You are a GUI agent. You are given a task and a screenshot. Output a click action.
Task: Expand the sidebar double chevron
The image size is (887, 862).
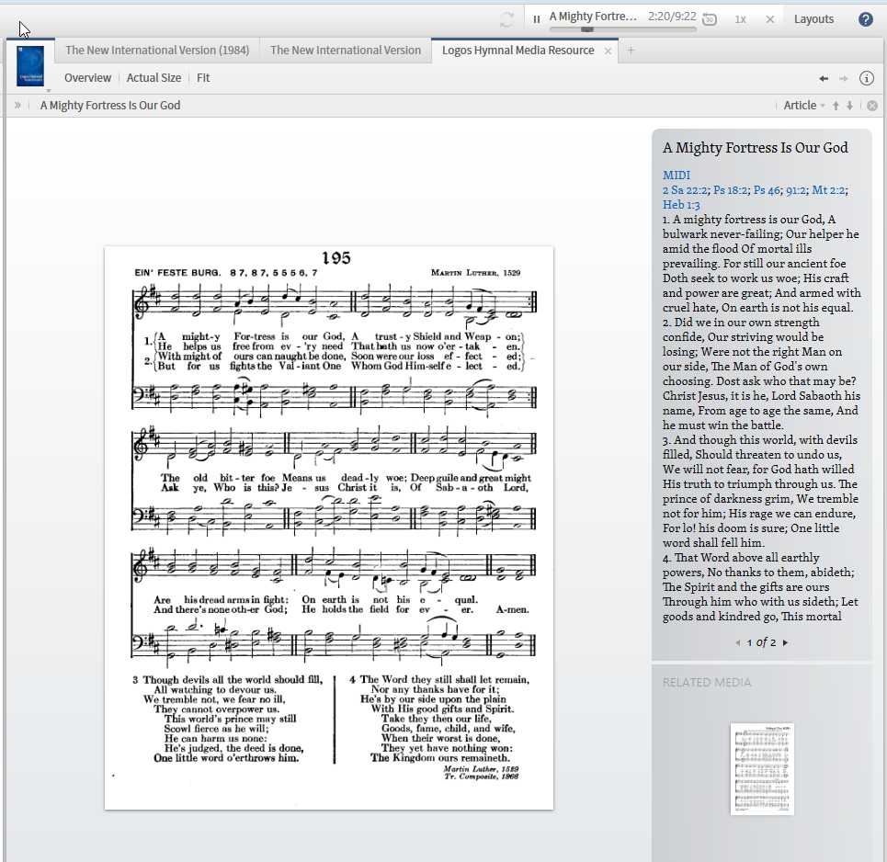tap(17, 105)
